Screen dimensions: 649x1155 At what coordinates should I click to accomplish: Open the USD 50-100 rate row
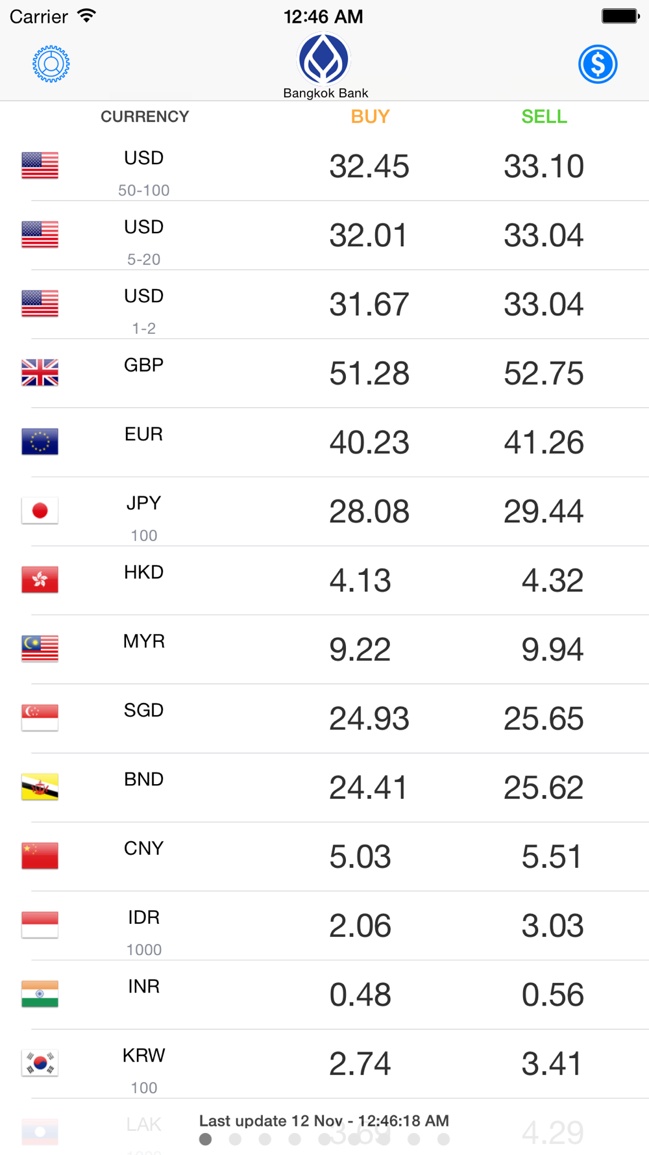click(324, 166)
